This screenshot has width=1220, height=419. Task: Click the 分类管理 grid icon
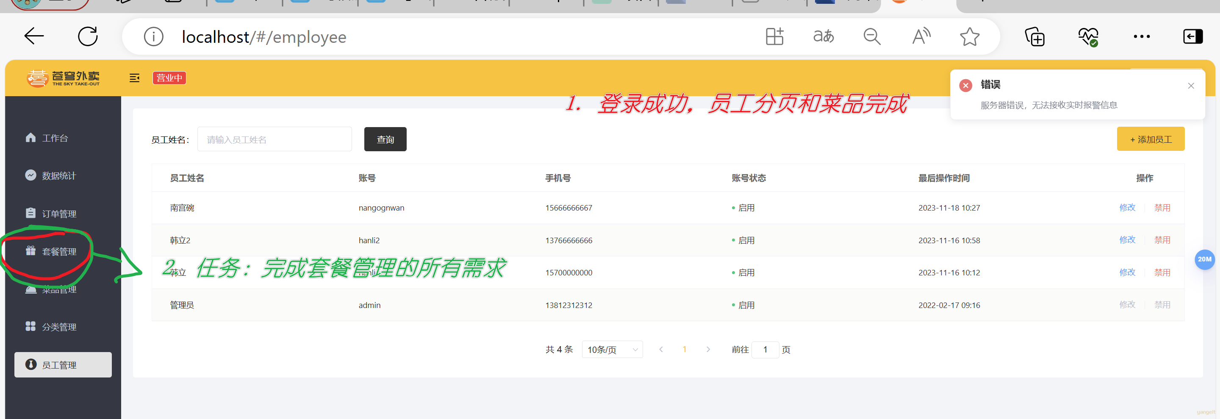30,326
